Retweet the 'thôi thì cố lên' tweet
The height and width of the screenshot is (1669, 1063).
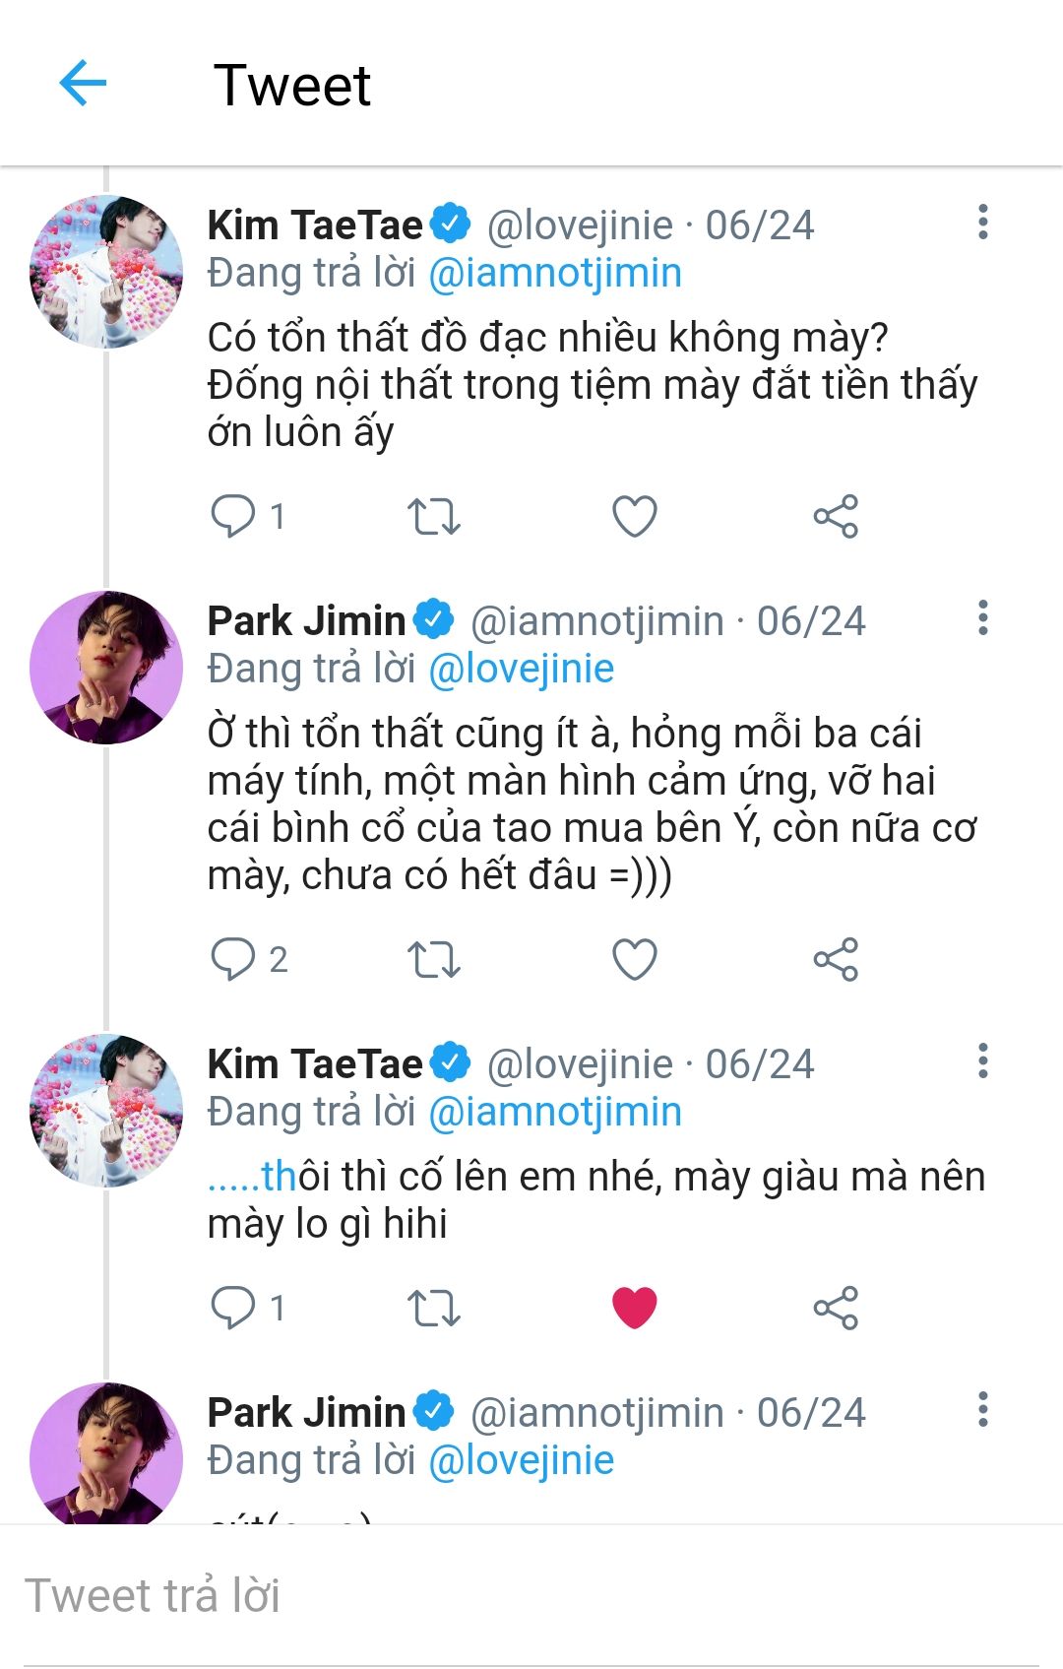[x=434, y=1308]
